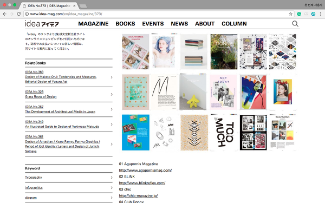Open IDEA No.328 Grass Roots of Design
325x203 pixels.
pyautogui.click(x=41, y=94)
